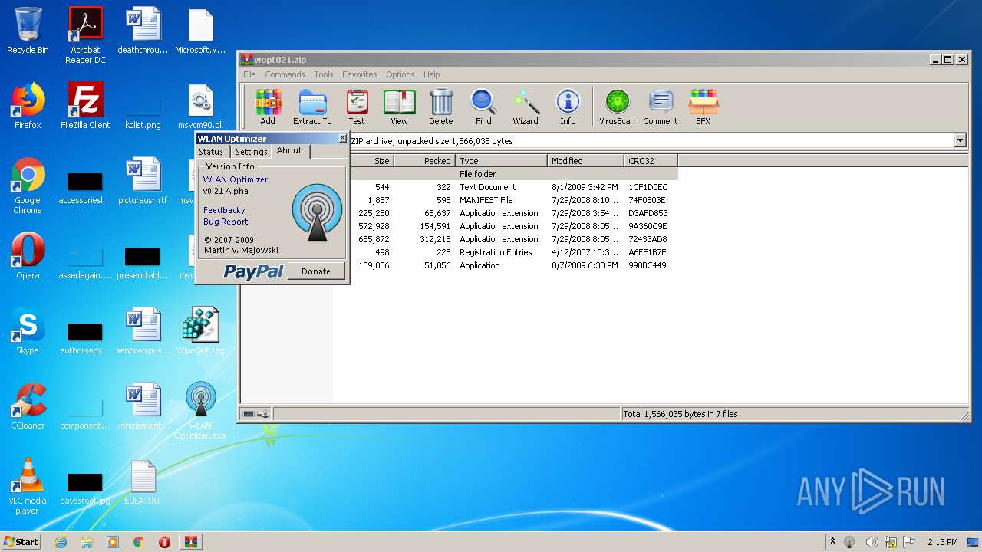This screenshot has width=982, height=552.
Task: Select msvcm90.dll desktop file
Action: tap(200, 106)
